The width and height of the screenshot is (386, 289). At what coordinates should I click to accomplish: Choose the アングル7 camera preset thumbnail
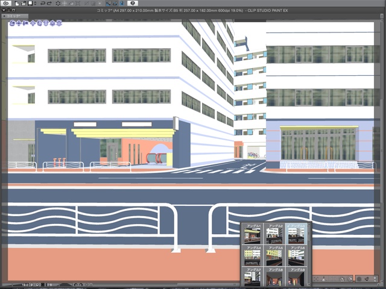coord(252,277)
